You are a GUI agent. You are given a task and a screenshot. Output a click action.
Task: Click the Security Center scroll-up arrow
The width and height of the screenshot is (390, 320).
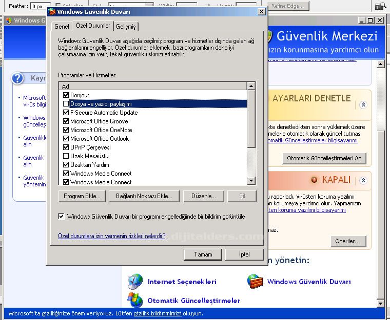pyautogui.click(x=381, y=64)
